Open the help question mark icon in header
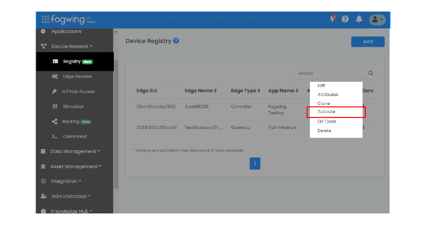 [345, 19]
